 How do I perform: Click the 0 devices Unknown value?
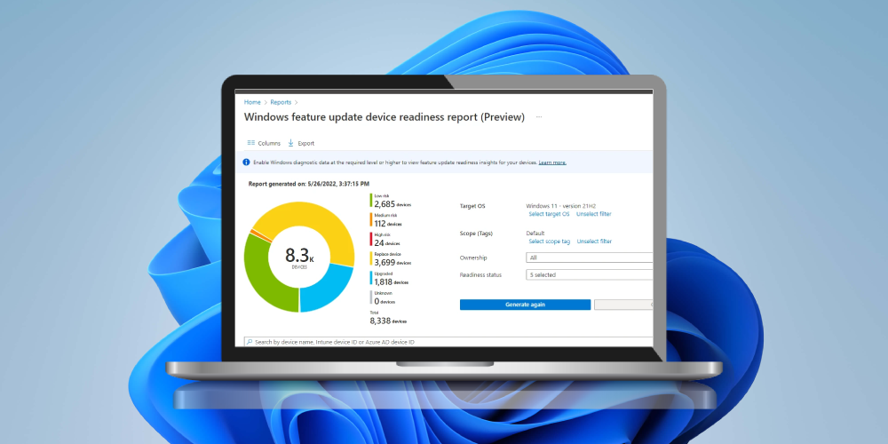[x=385, y=301]
